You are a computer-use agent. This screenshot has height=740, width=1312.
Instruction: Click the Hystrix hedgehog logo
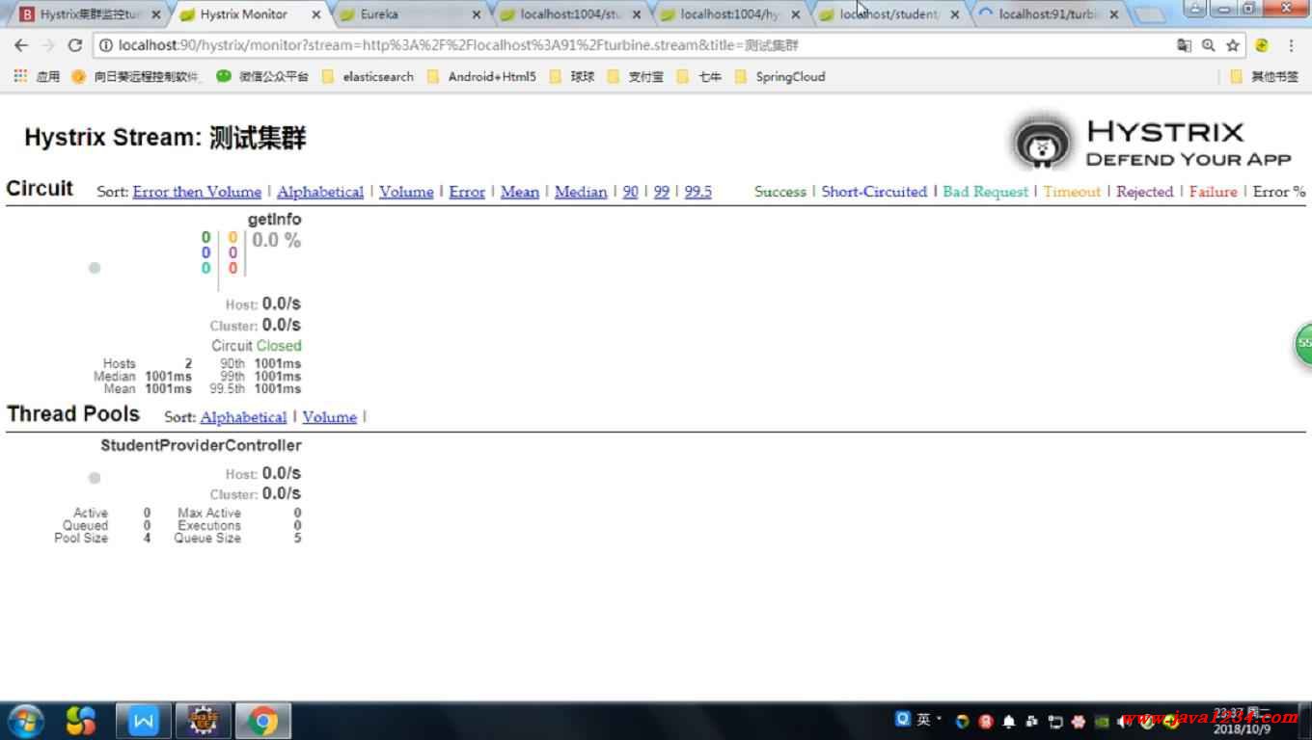[x=1042, y=143]
